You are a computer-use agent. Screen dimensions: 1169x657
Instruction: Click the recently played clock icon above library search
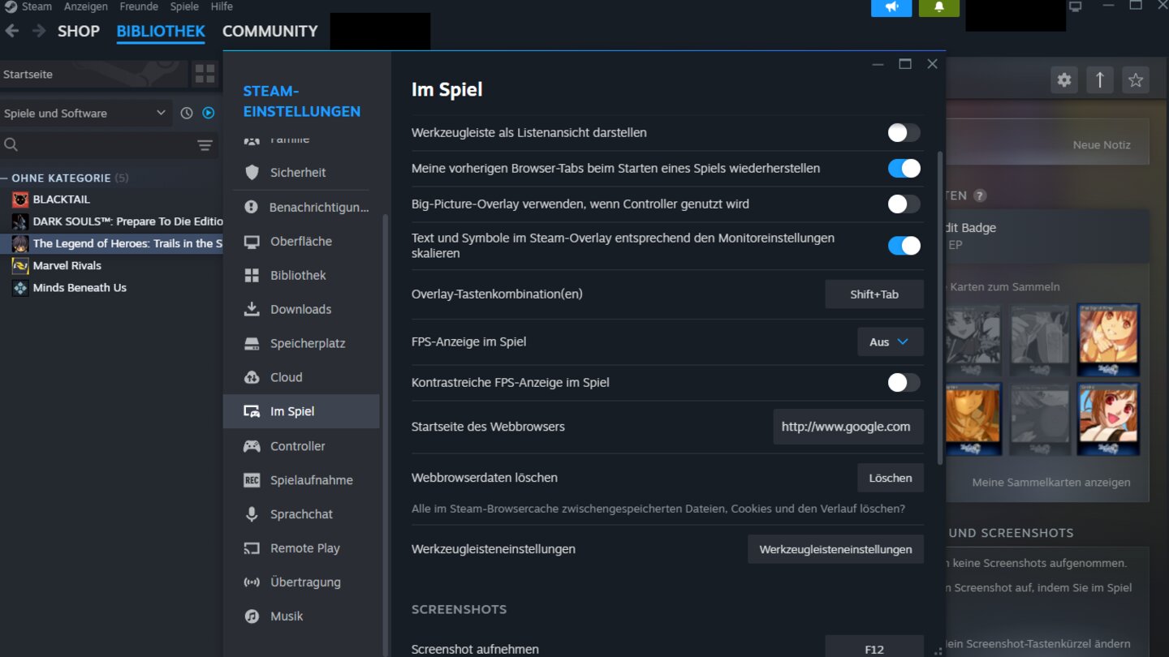coord(186,113)
